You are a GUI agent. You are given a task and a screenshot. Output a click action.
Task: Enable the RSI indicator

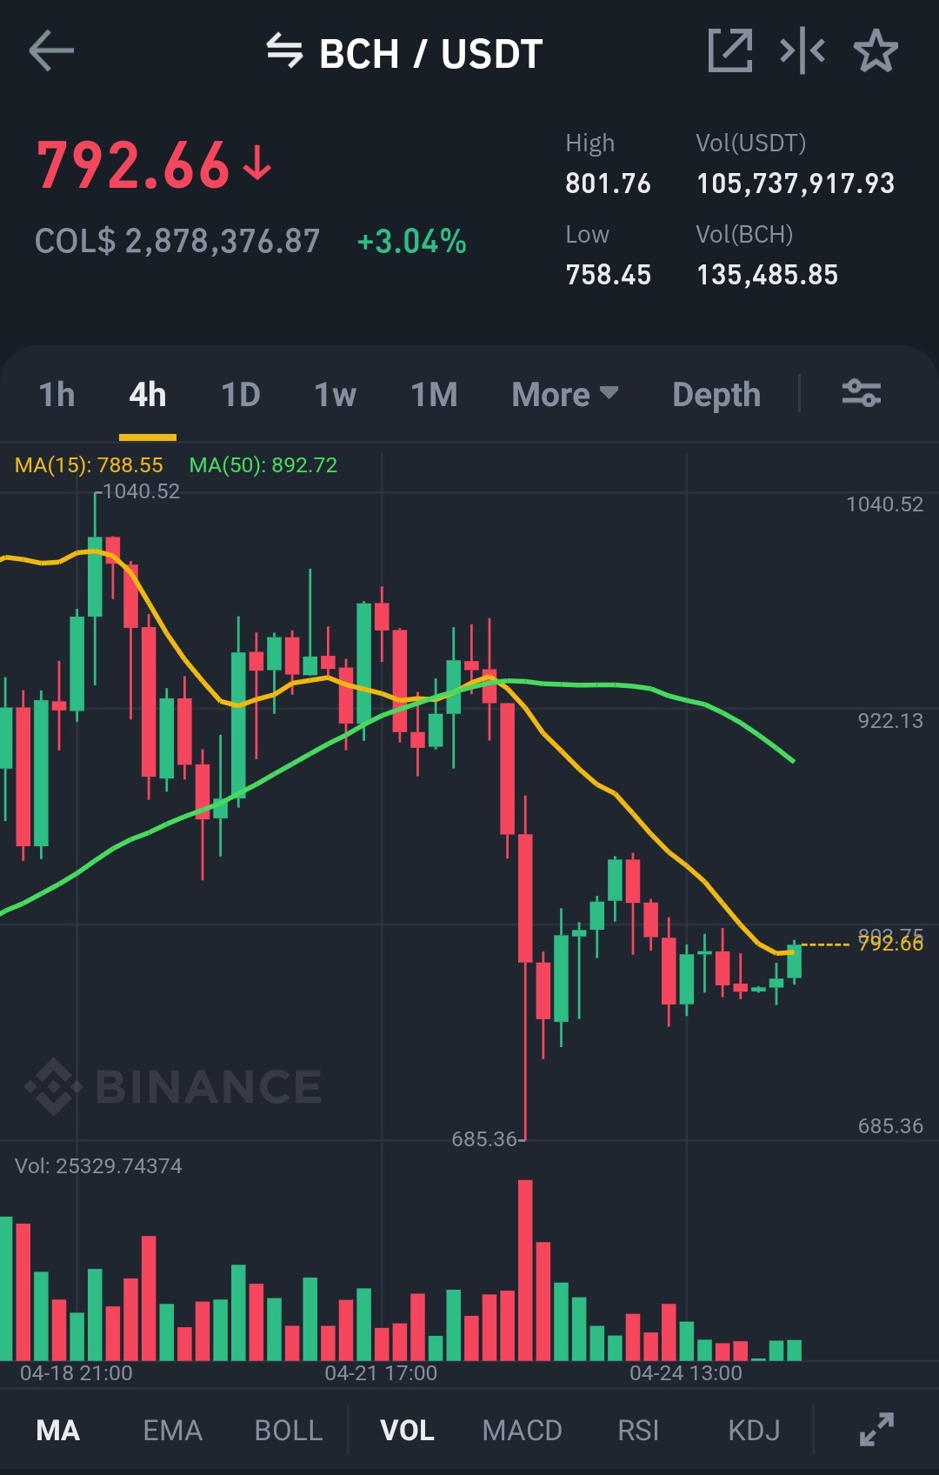[638, 1431]
